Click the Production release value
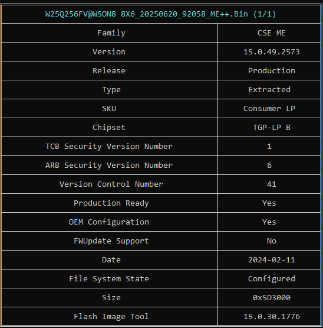This screenshot has height=328, width=323. [272, 71]
